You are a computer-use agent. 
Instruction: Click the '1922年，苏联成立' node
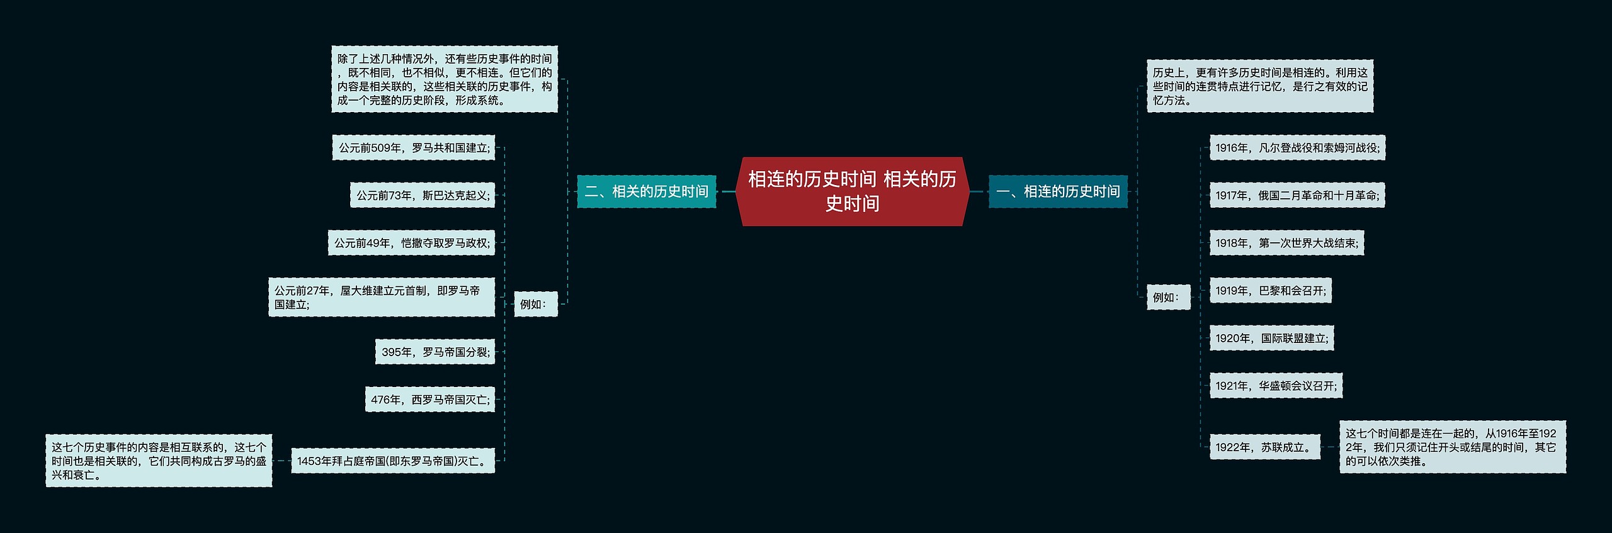pyautogui.click(x=1264, y=447)
